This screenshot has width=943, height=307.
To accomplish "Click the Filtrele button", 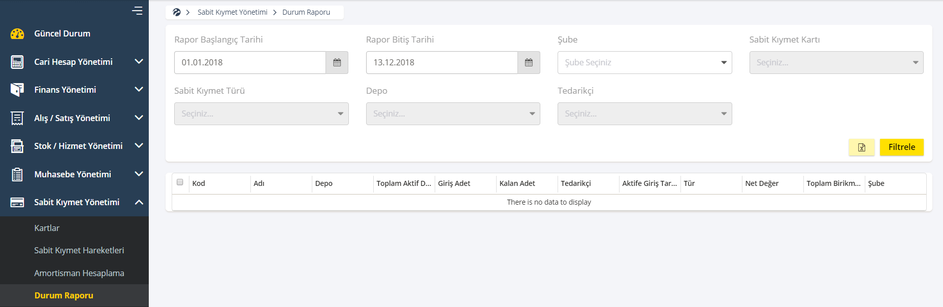I will pyautogui.click(x=902, y=147).
